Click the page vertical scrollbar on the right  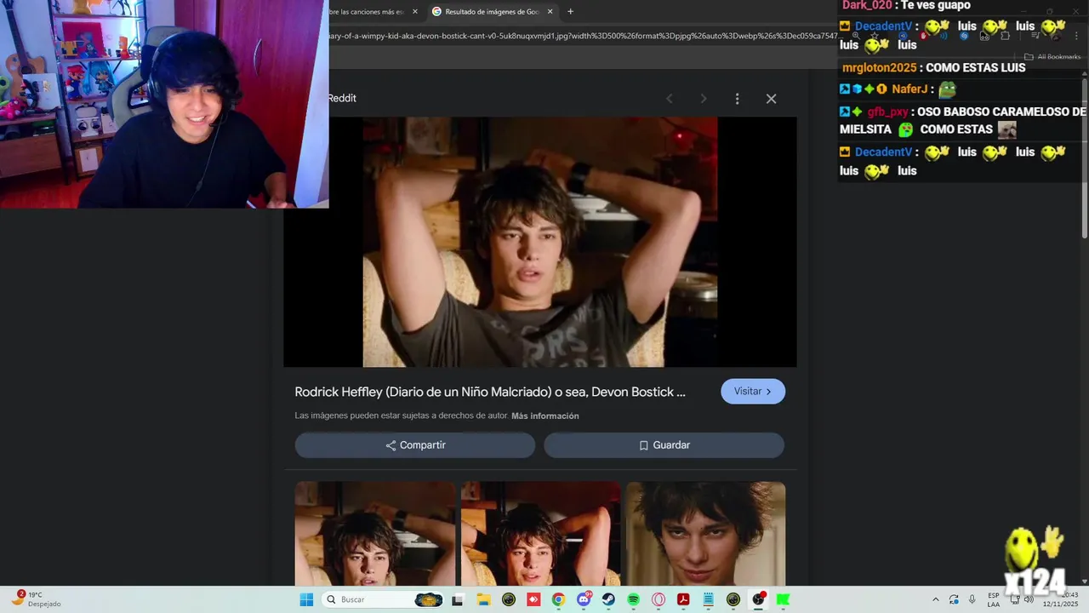(1085, 158)
